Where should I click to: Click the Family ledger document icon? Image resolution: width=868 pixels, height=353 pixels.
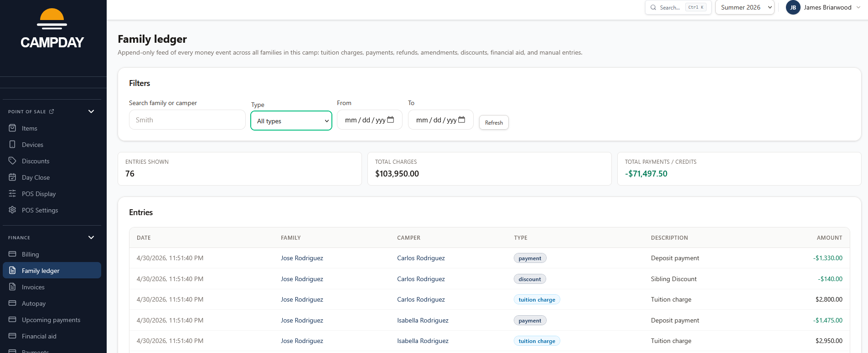(12, 271)
